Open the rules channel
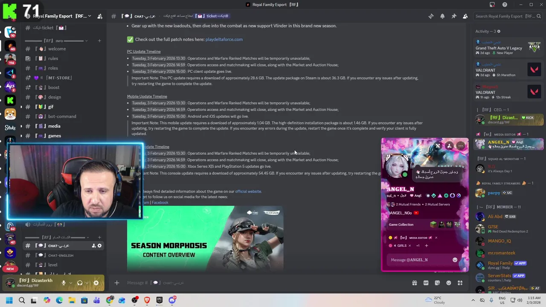This screenshot has width=546, height=307. coord(64,58)
